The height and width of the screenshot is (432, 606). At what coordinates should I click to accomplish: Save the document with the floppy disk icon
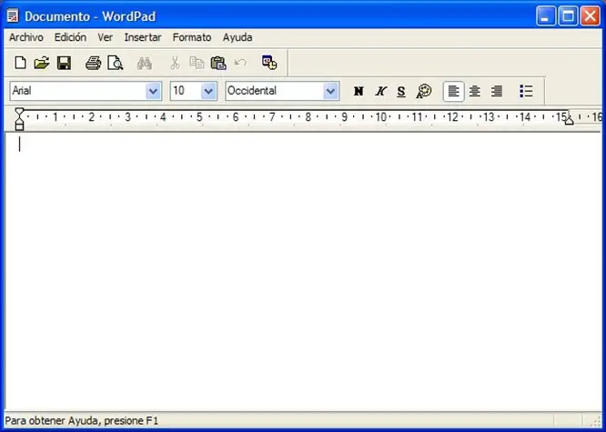click(65, 63)
